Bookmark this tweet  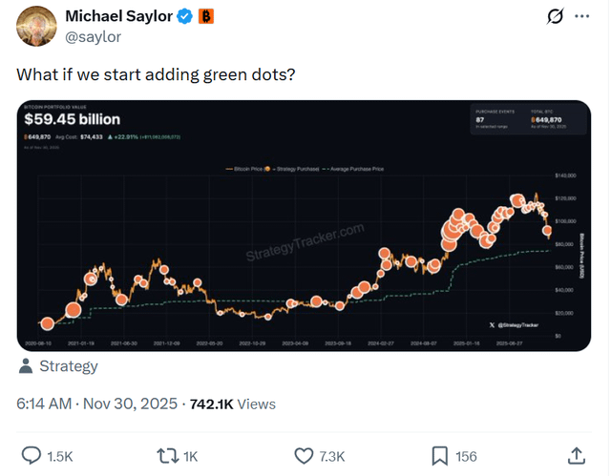click(x=440, y=456)
